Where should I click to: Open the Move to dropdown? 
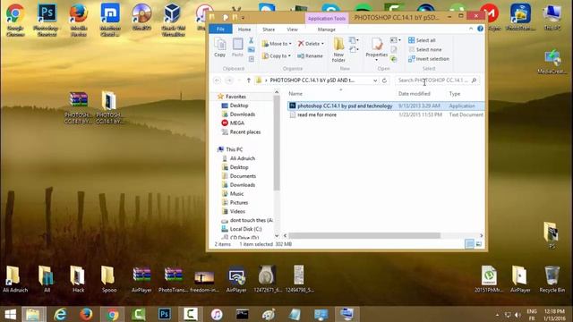click(x=277, y=44)
